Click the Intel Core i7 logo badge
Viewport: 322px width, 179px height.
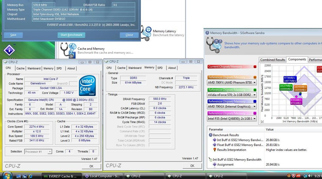point(87,85)
